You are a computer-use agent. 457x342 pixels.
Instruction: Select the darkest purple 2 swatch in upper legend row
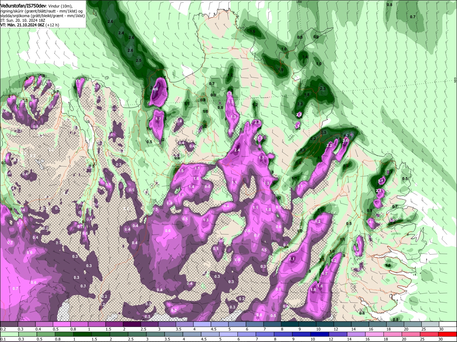pyautogui.click(x=132, y=324)
